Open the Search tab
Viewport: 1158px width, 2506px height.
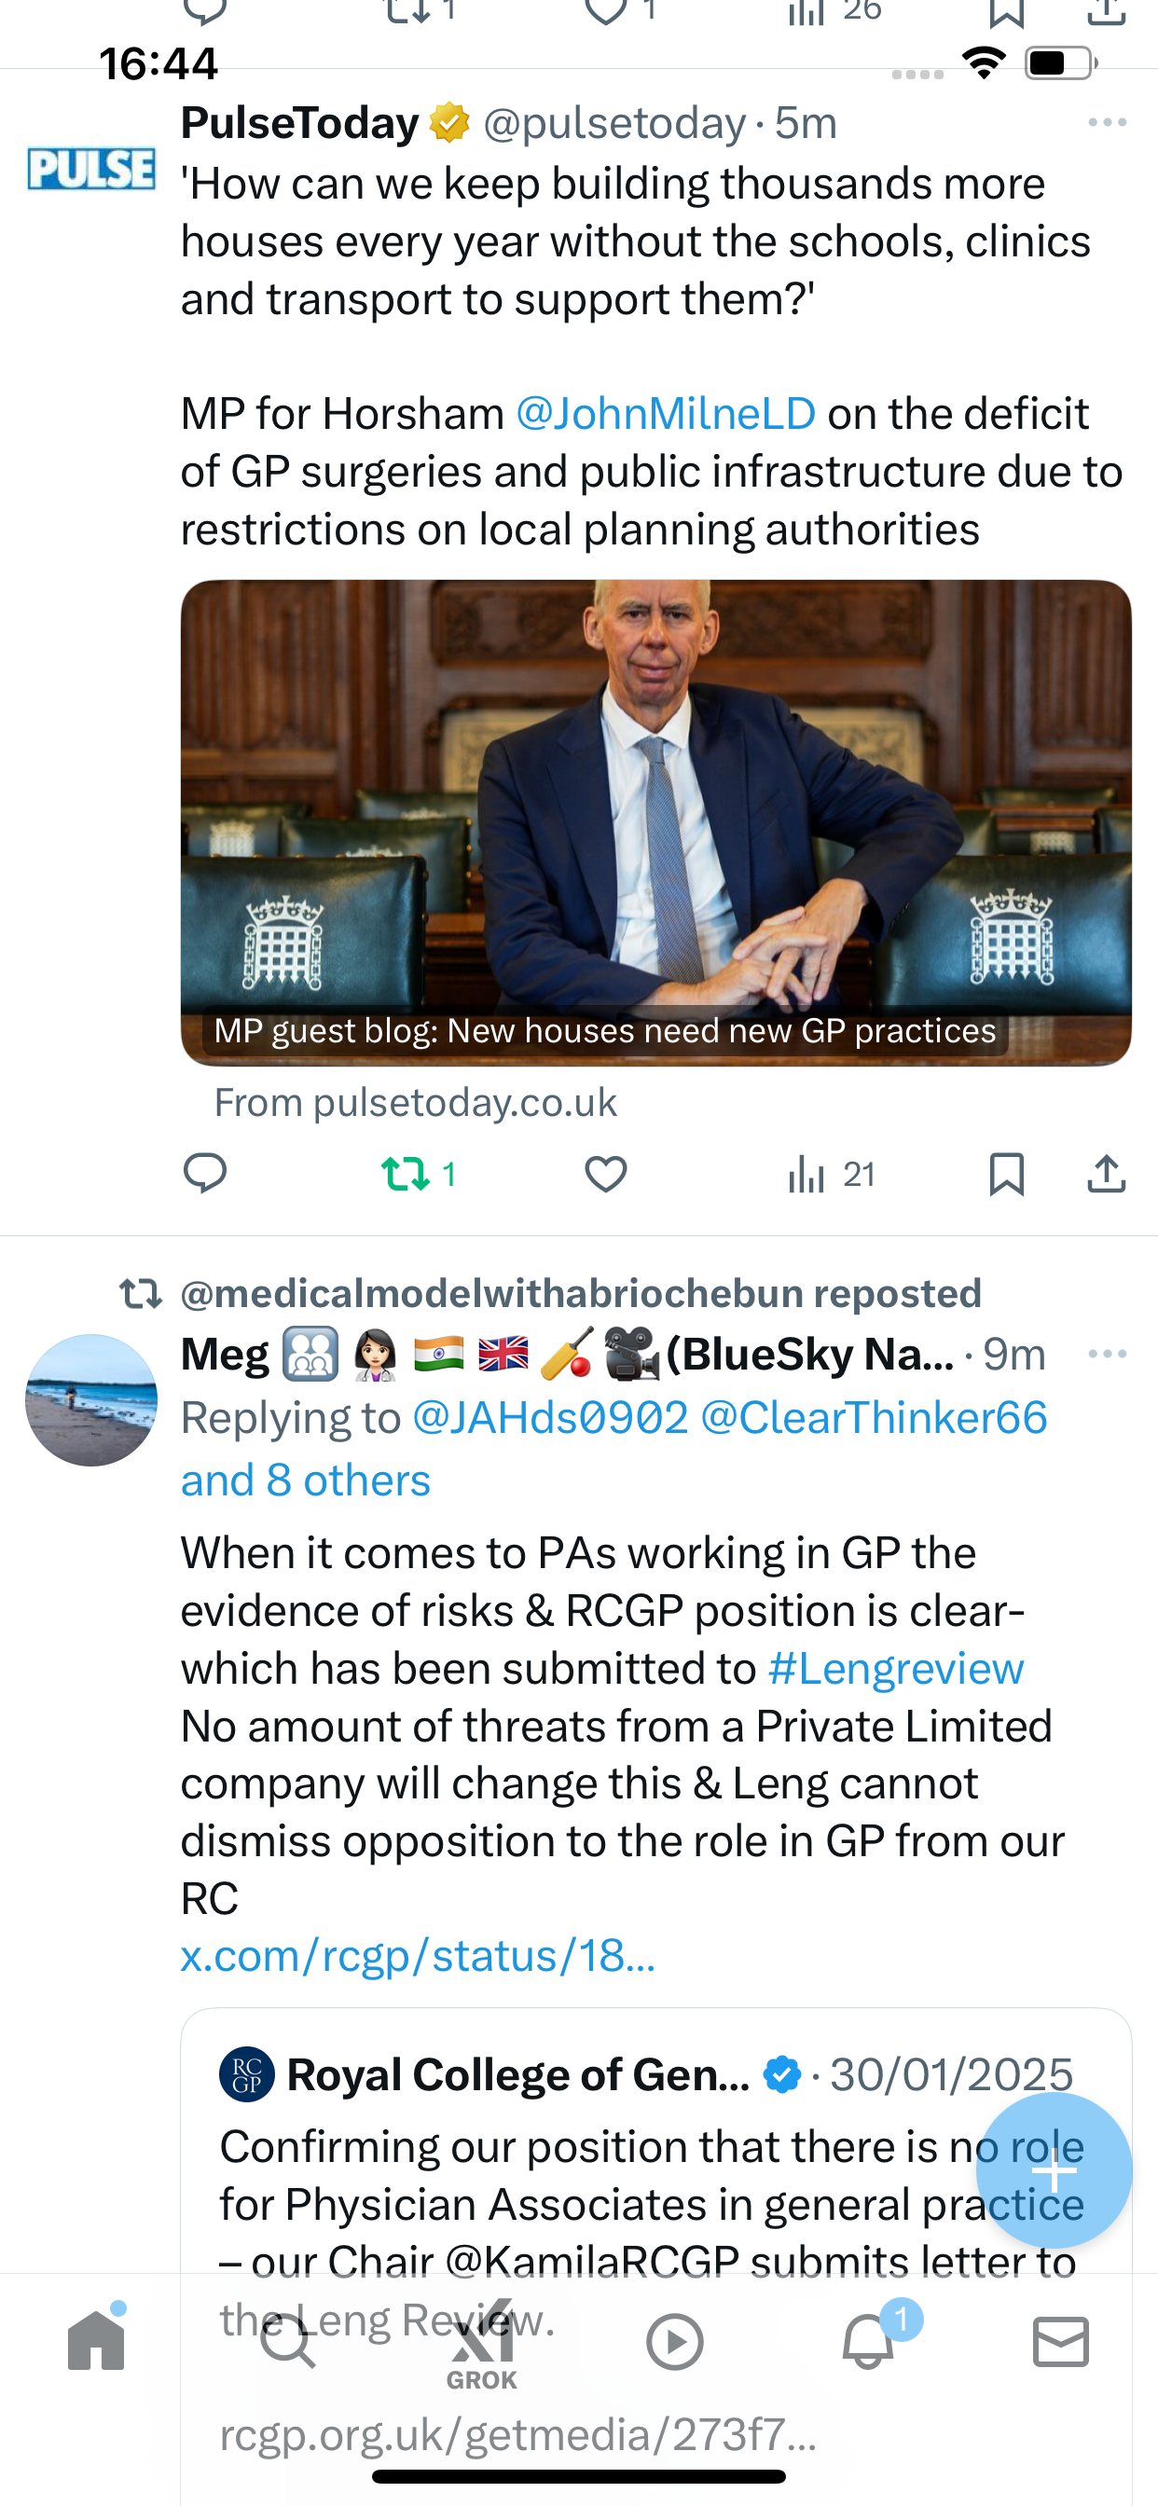click(288, 2341)
